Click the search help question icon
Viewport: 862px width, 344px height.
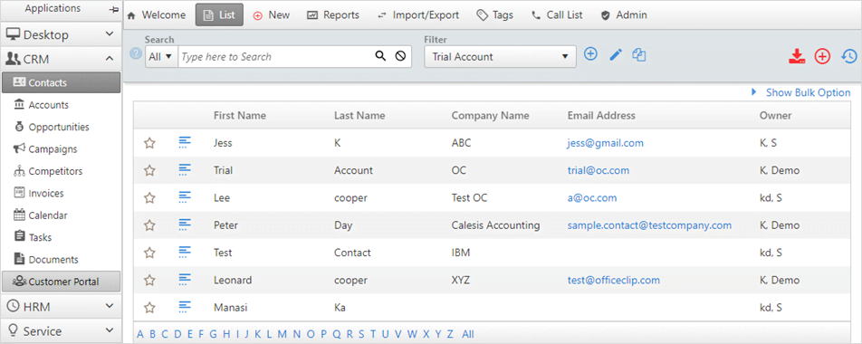pyautogui.click(x=135, y=53)
